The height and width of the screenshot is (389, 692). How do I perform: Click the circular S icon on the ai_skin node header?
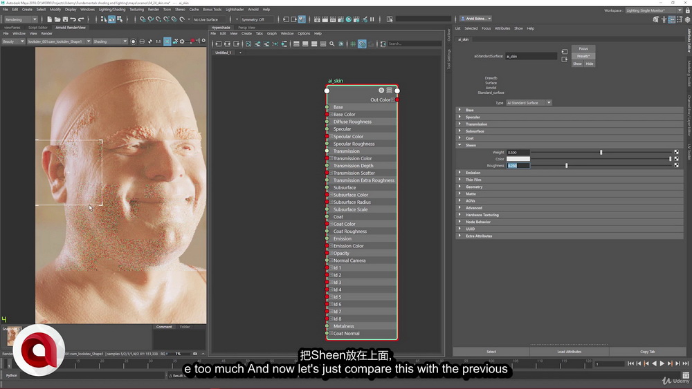pyautogui.click(x=381, y=91)
